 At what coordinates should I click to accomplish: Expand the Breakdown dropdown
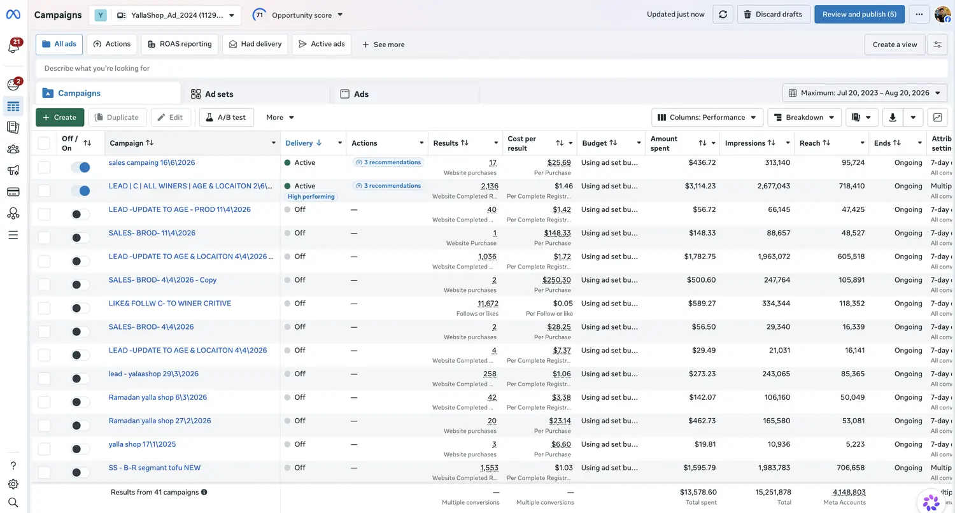[805, 117]
